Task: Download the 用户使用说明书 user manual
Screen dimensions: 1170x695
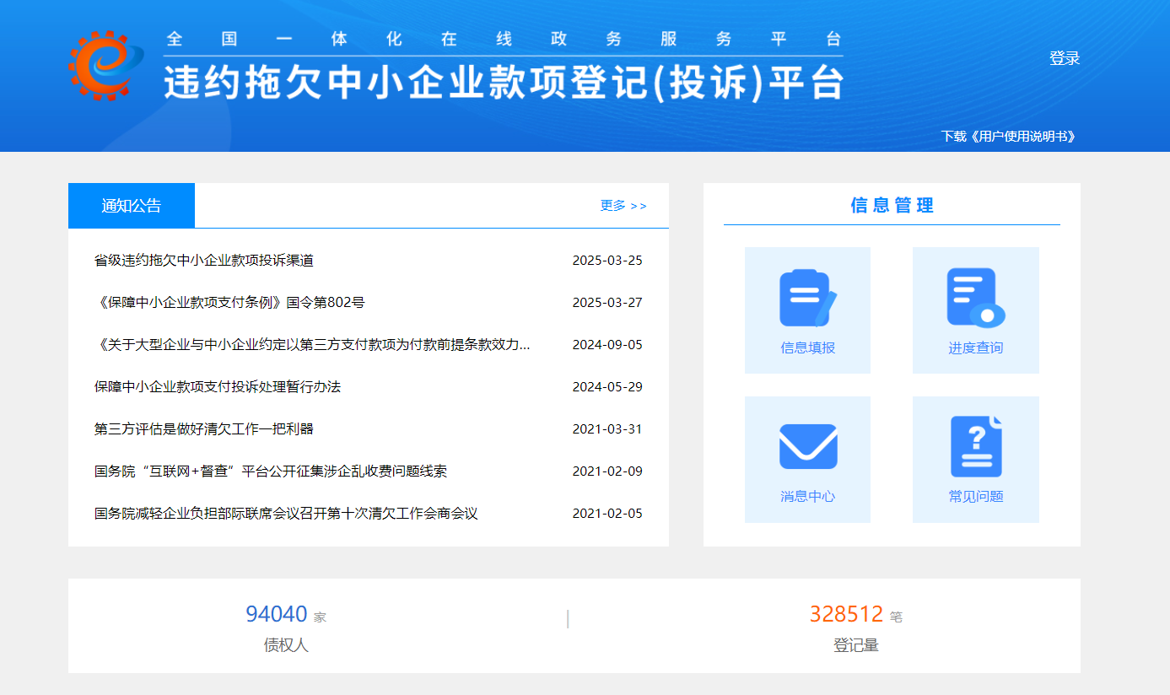Action: (x=1008, y=136)
